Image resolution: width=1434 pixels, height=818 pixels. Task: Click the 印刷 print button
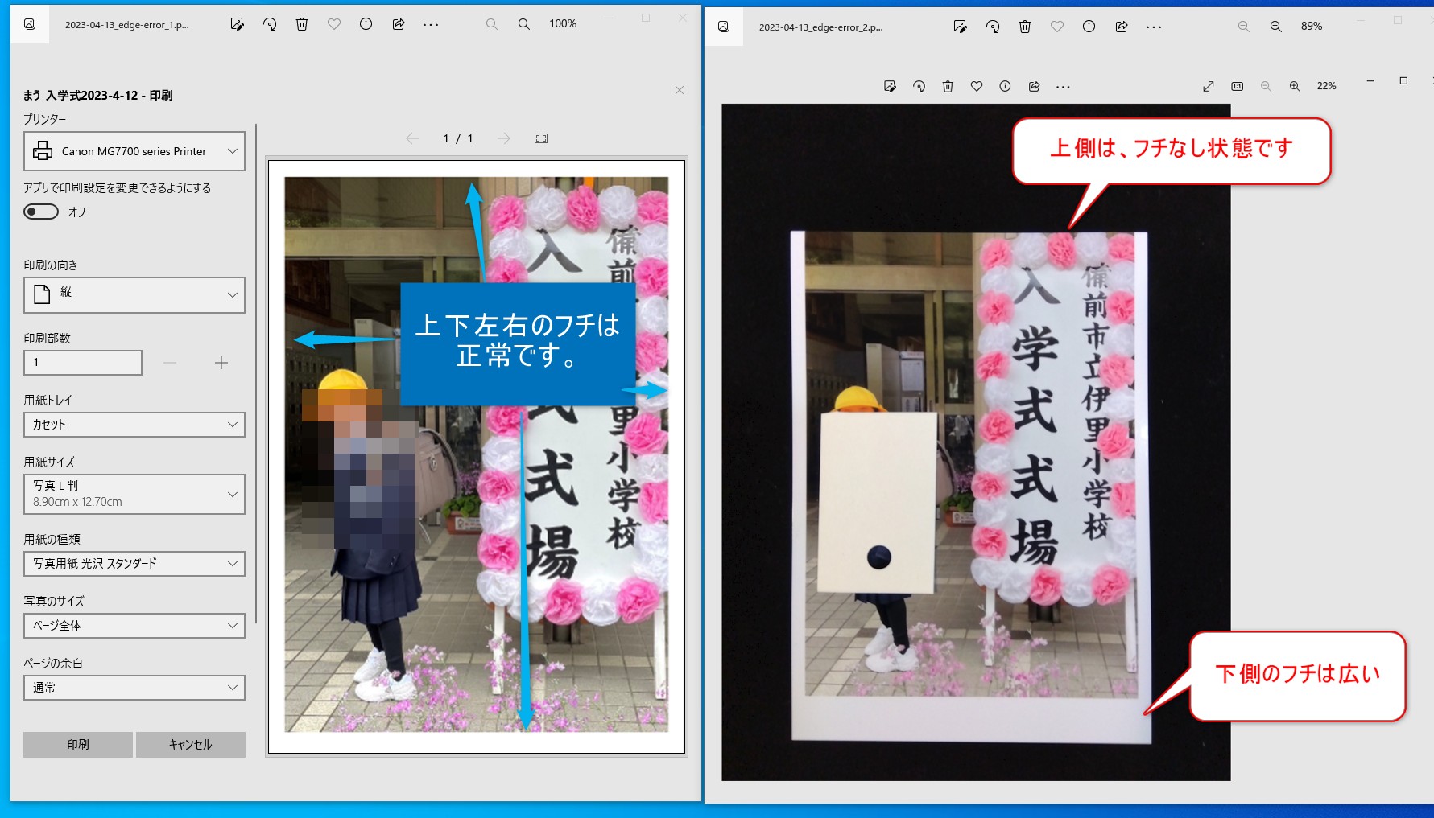(x=78, y=745)
